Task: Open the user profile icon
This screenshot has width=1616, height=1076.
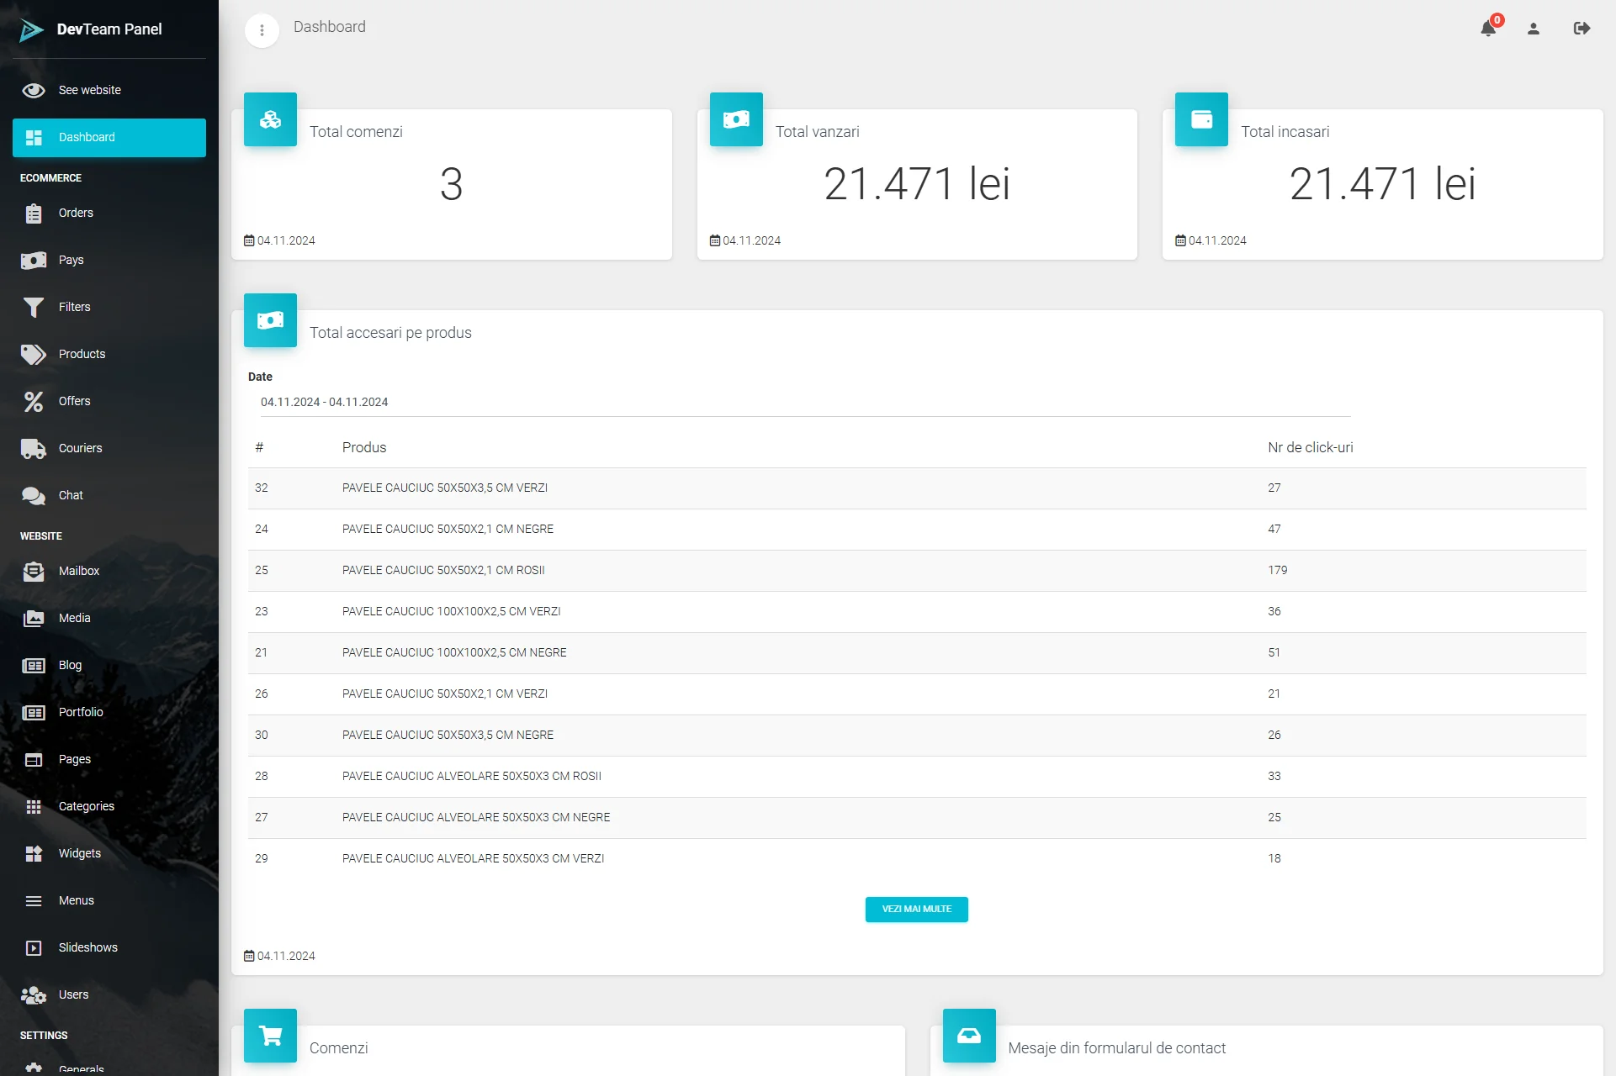Action: 1533,29
